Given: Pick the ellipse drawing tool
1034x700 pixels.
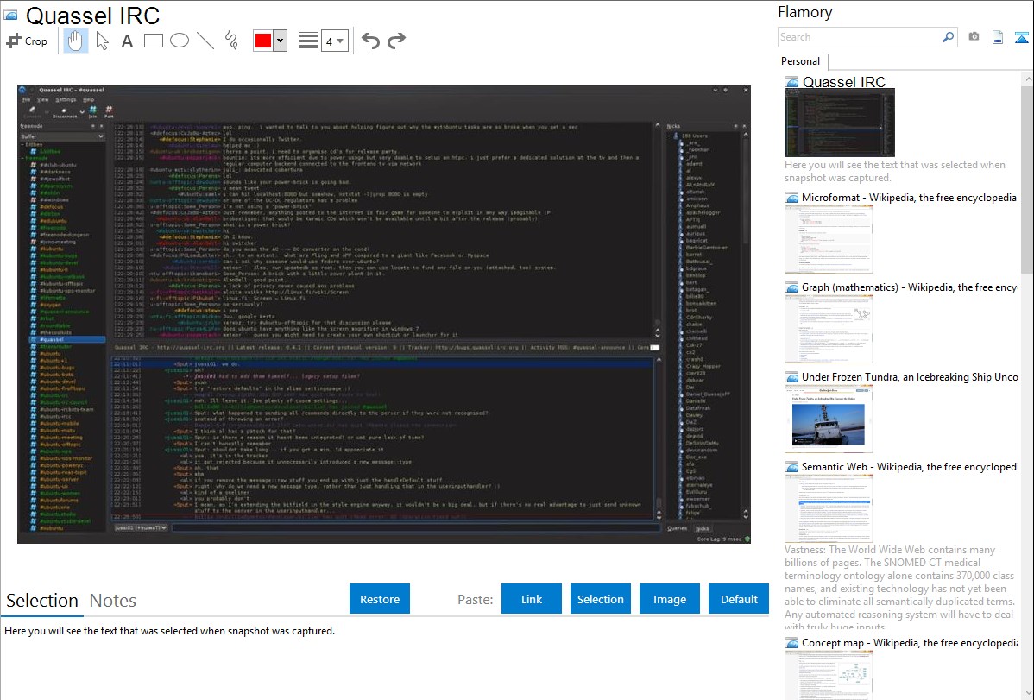Looking at the screenshot, I should [179, 41].
